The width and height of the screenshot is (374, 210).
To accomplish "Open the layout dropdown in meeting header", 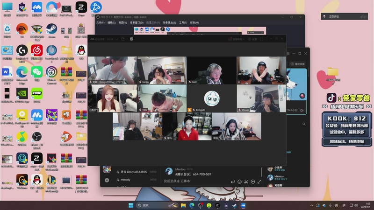I will [237, 39].
